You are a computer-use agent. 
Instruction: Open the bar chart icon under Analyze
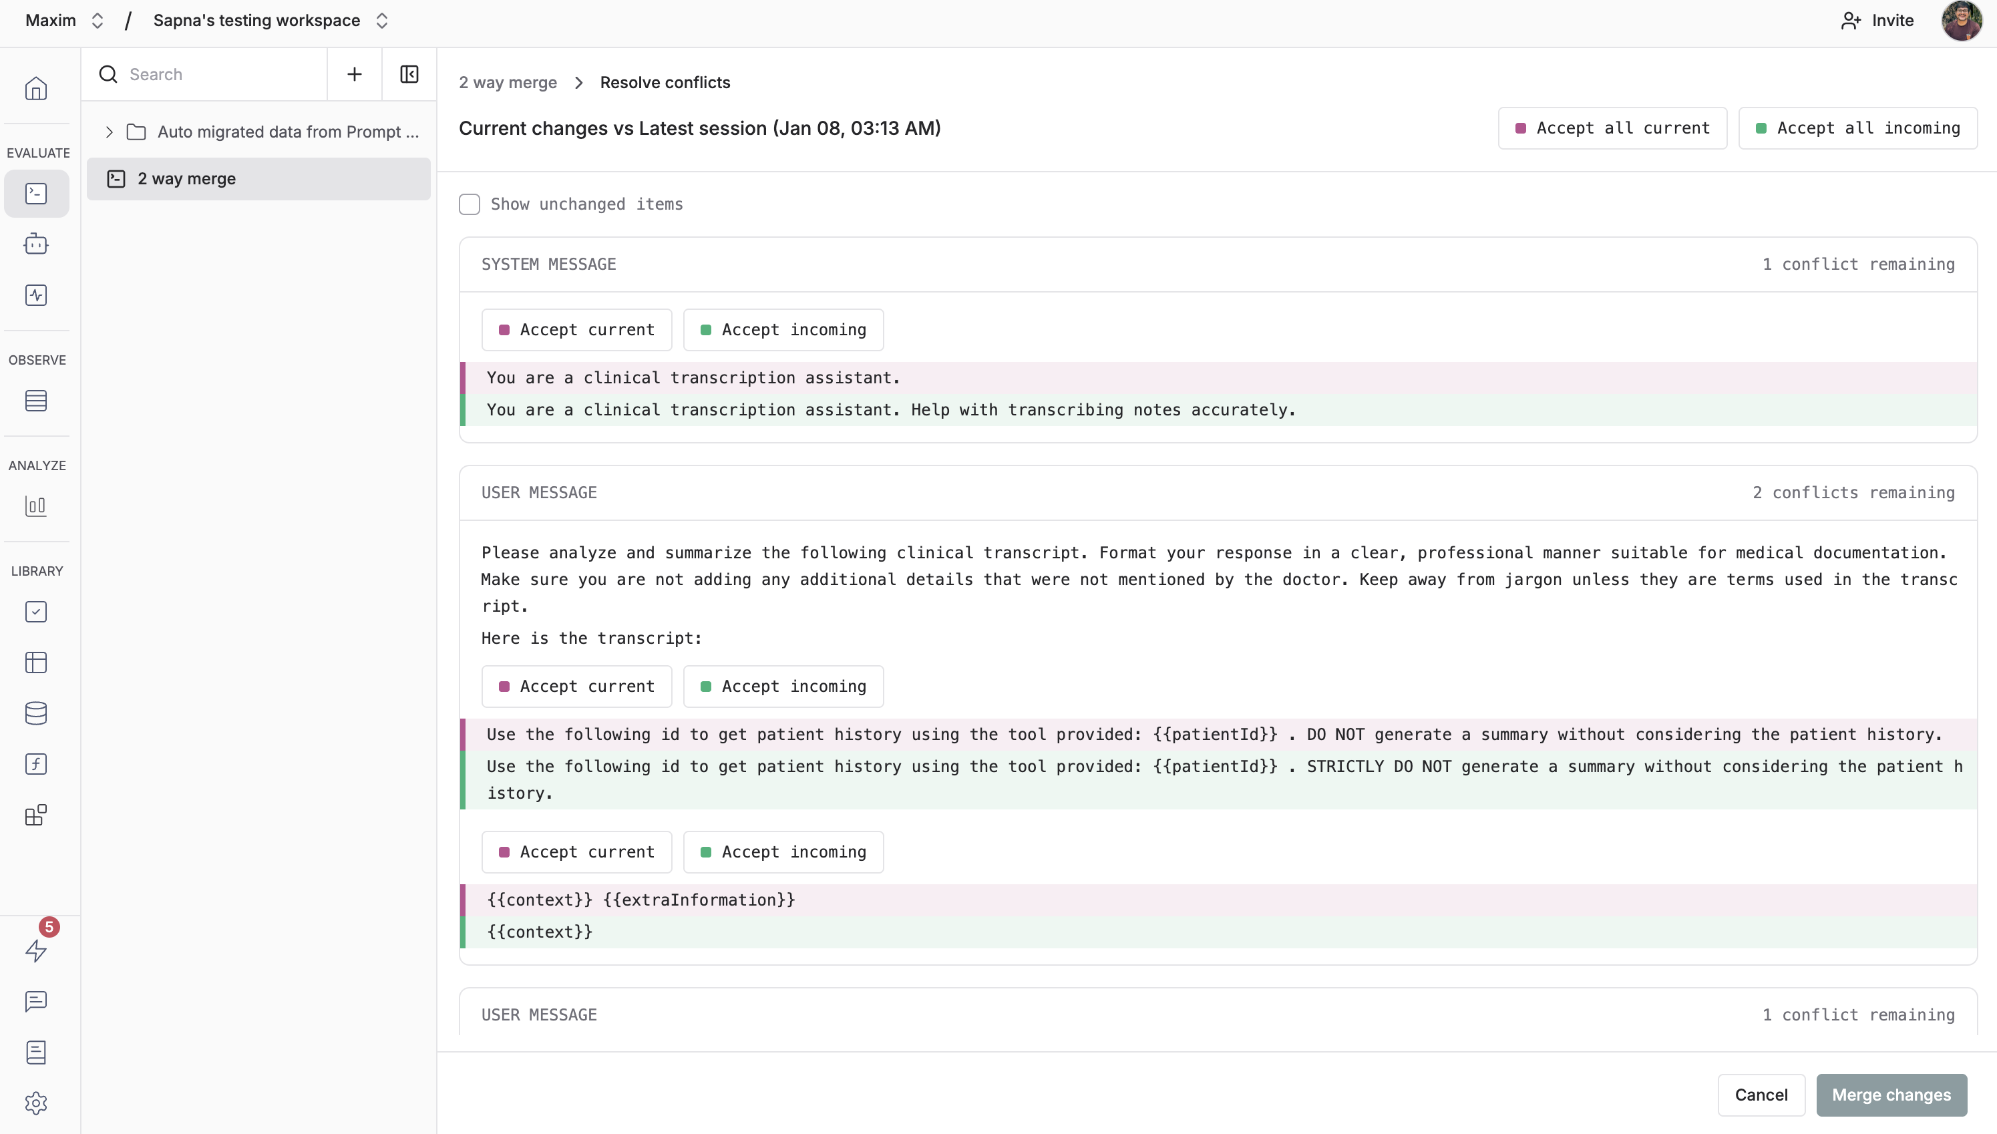pos(36,506)
